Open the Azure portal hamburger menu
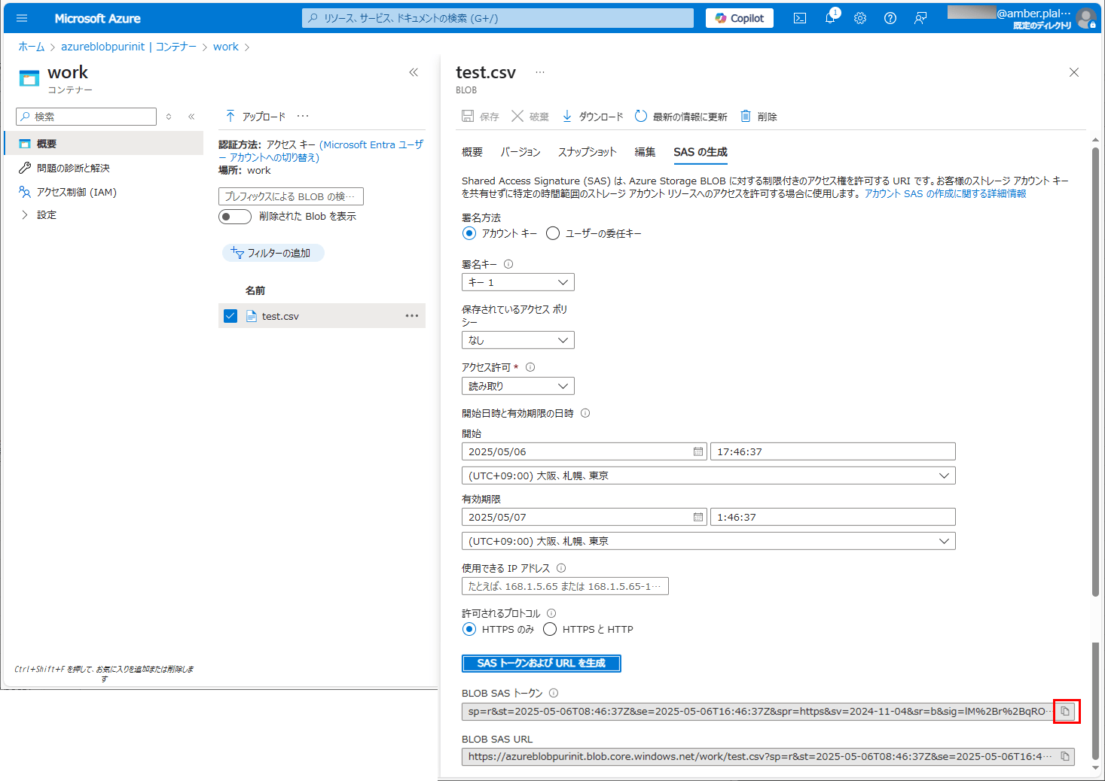 (22, 18)
